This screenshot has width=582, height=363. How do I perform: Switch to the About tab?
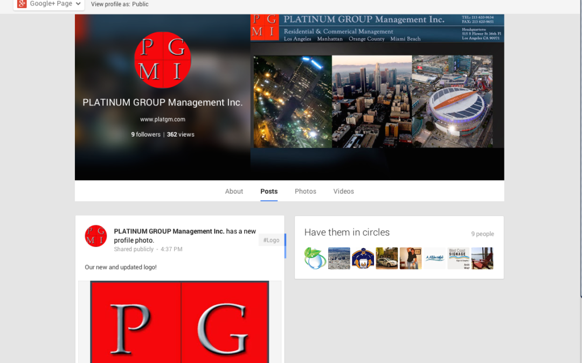click(x=234, y=191)
